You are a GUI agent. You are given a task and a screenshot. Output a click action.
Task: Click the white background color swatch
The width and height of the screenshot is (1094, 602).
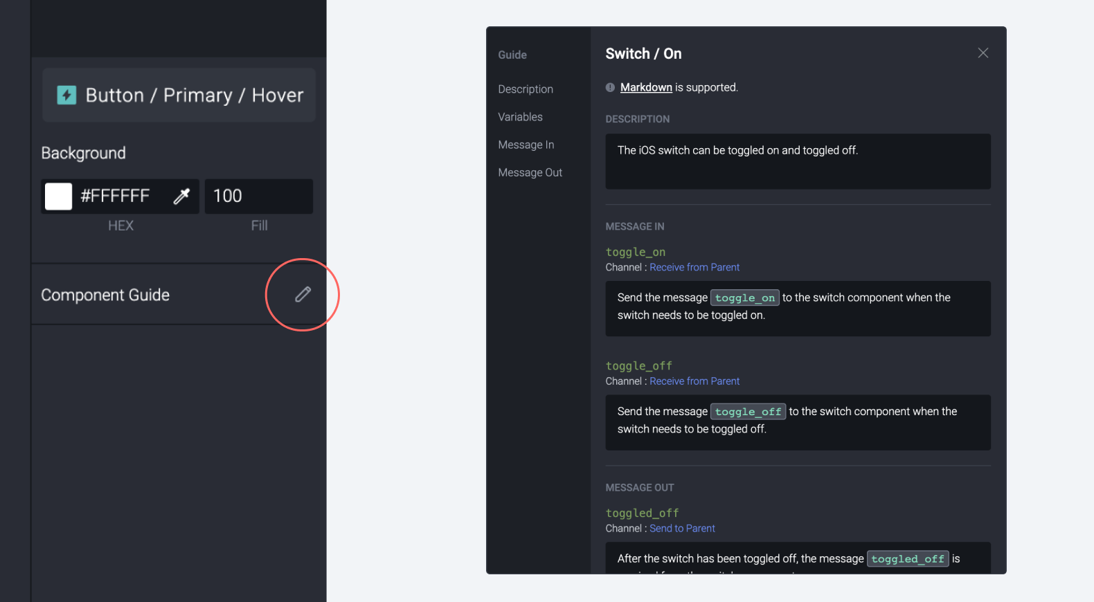pyautogui.click(x=58, y=197)
